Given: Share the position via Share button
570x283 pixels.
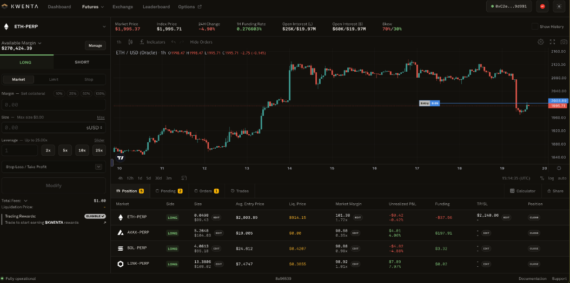Looking at the screenshot, I should tap(555, 191).
